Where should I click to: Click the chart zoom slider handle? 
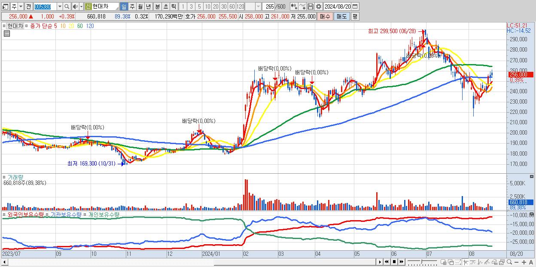pyautogui.click(x=421, y=262)
